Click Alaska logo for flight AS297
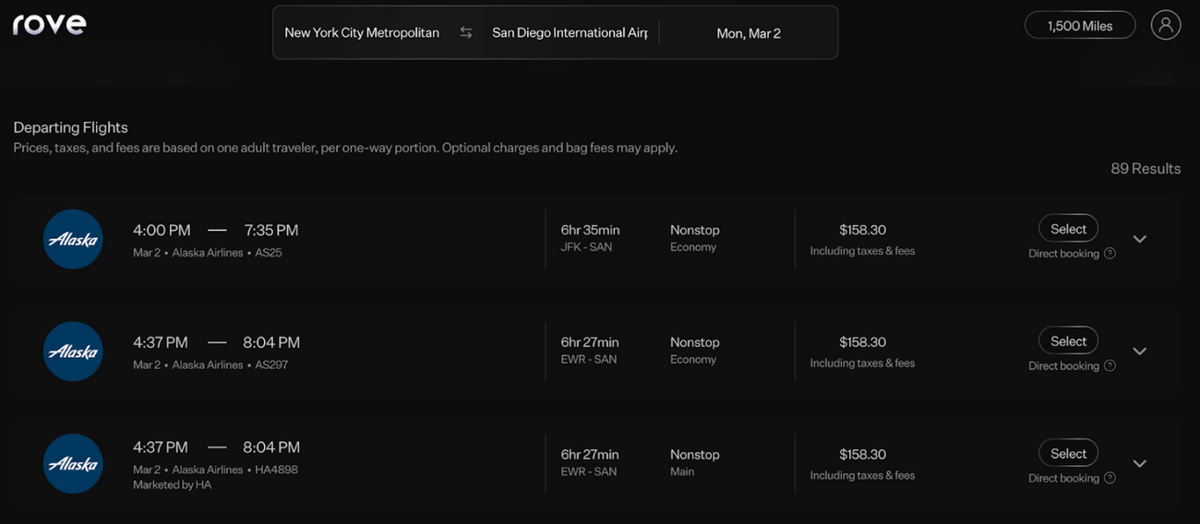 tap(73, 351)
